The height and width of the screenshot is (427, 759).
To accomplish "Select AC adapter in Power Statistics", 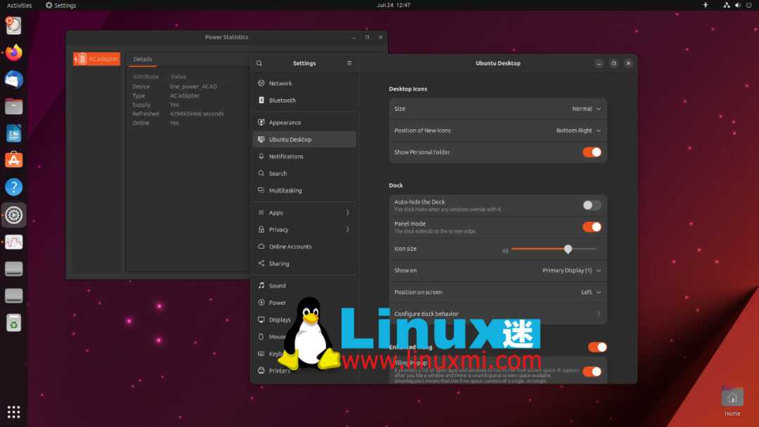I will coord(97,58).
